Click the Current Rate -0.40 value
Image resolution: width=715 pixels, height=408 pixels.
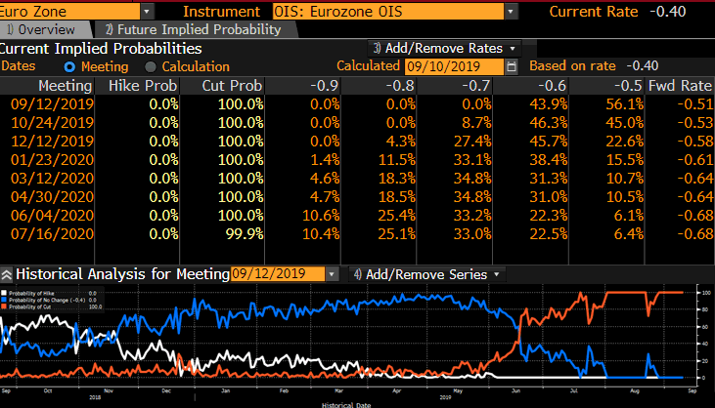tap(667, 12)
